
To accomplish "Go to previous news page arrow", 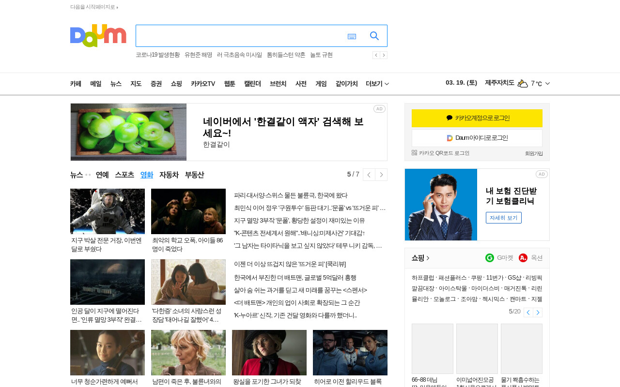I will click(369, 175).
